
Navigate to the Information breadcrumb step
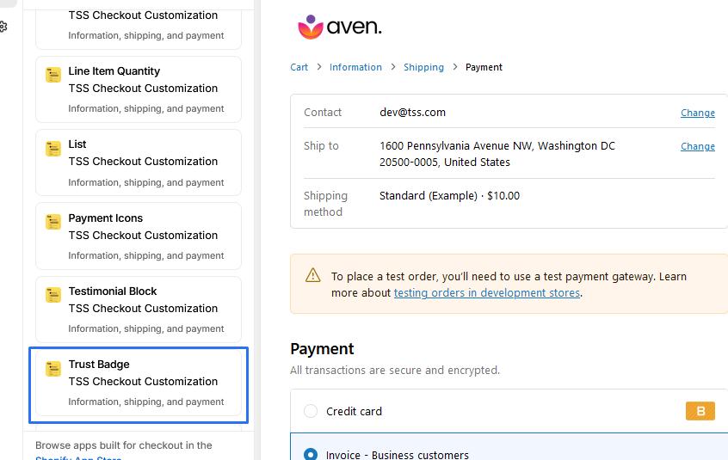pyautogui.click(x=355, y=67)
